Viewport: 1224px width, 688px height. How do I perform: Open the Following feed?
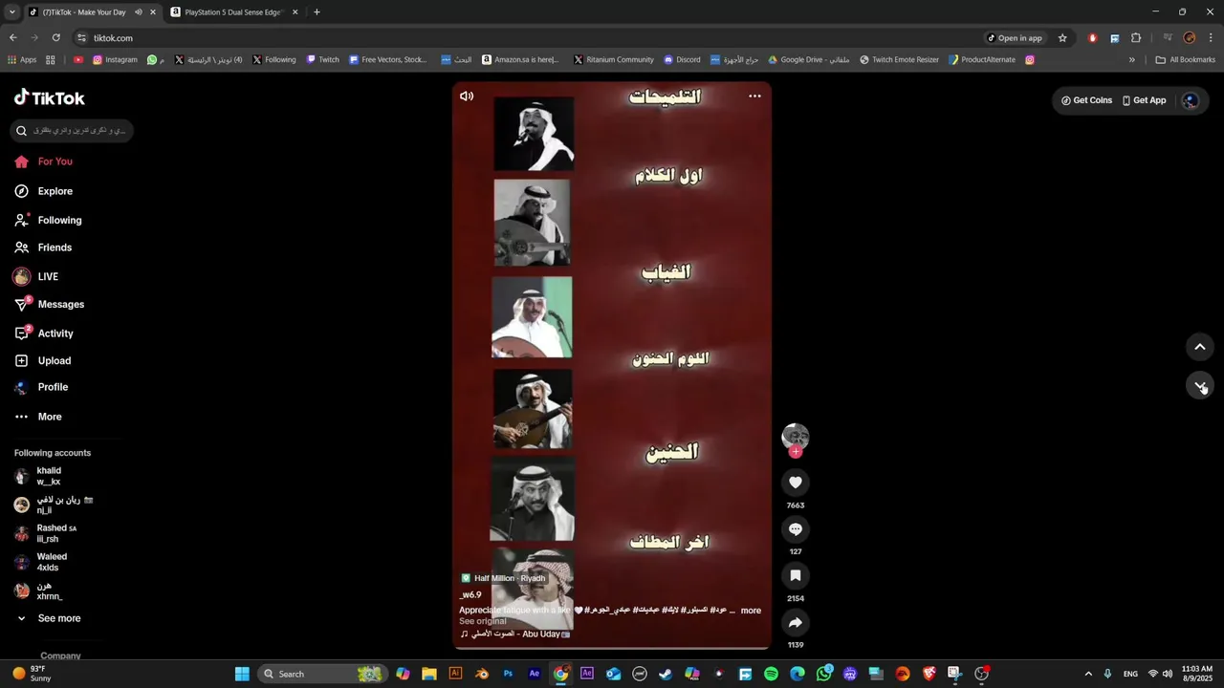pyautogui.click(x=48, y=220)
